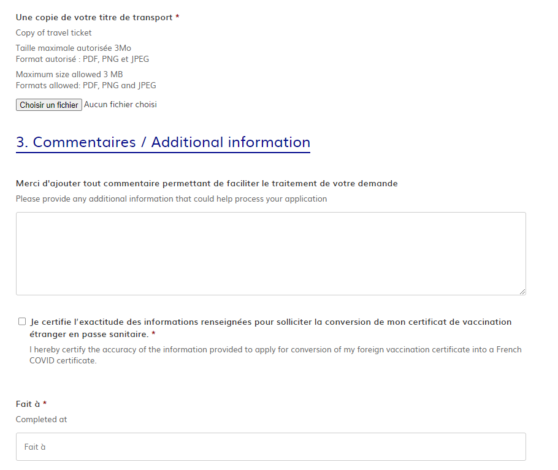
Task: Click the asterisk after the transport copy label
Action: [x=177, y=17]
